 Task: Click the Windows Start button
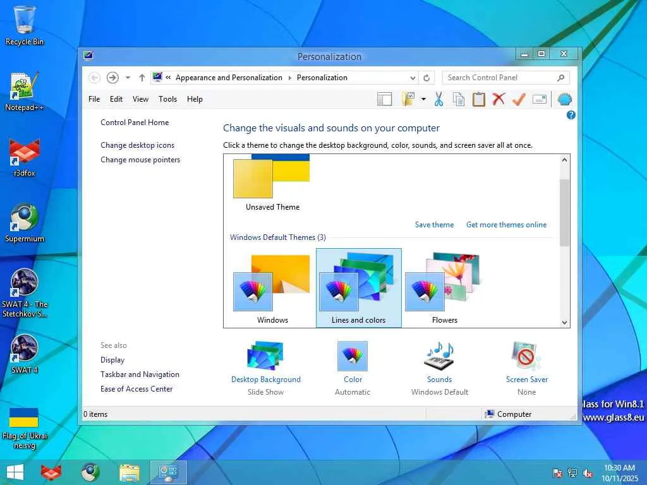(x=15, y=472)
